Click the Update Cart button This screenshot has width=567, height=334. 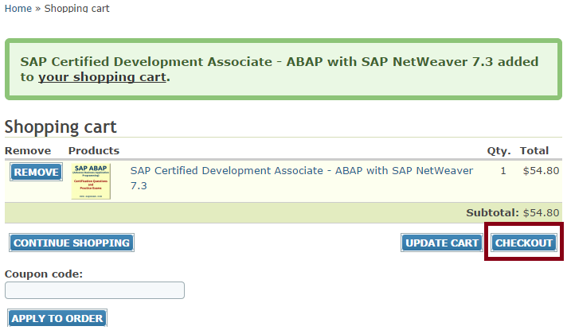click(442, 243)
